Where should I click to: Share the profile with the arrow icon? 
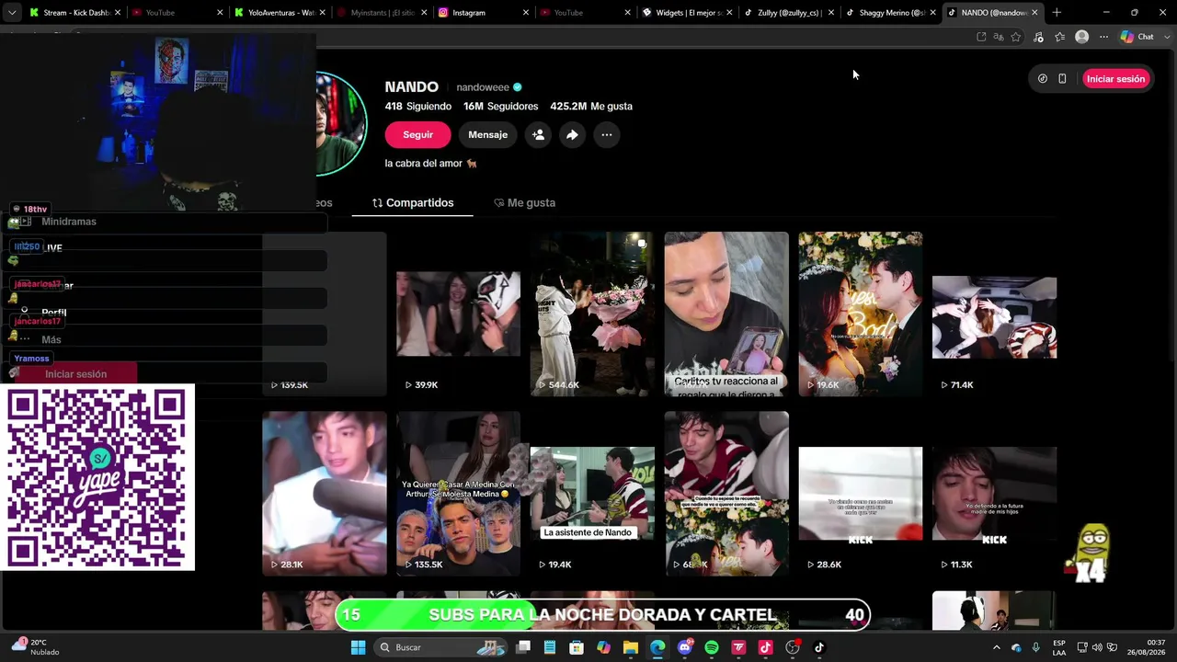[x=572, y=134]
